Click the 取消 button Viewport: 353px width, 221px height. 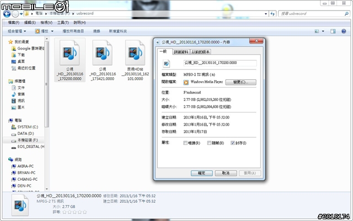tap(226, 173)
